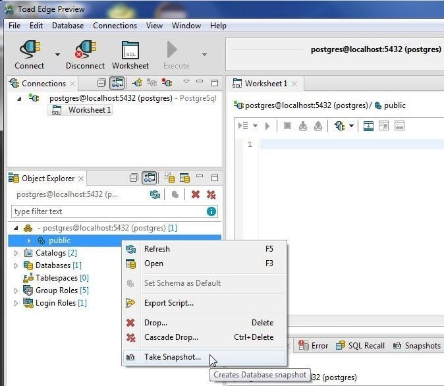
Task: Choose Refresh from context menu
Action: pyautogui.click(x=204, y=249)
